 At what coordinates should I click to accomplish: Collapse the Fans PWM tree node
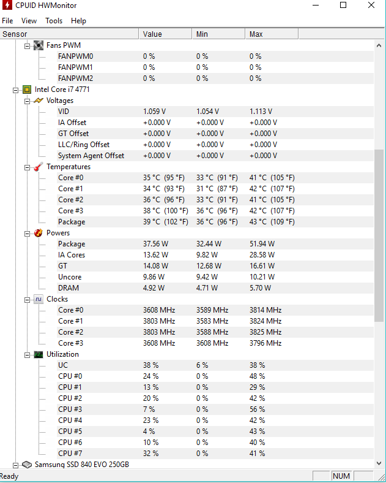[x=28, y=46]
